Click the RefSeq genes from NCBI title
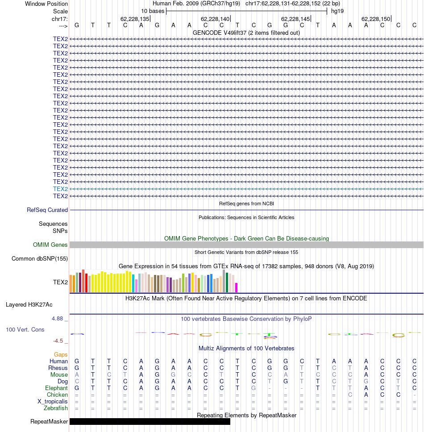Image resolution: width=424 pixels, height=432 pixels. (246, 204)
